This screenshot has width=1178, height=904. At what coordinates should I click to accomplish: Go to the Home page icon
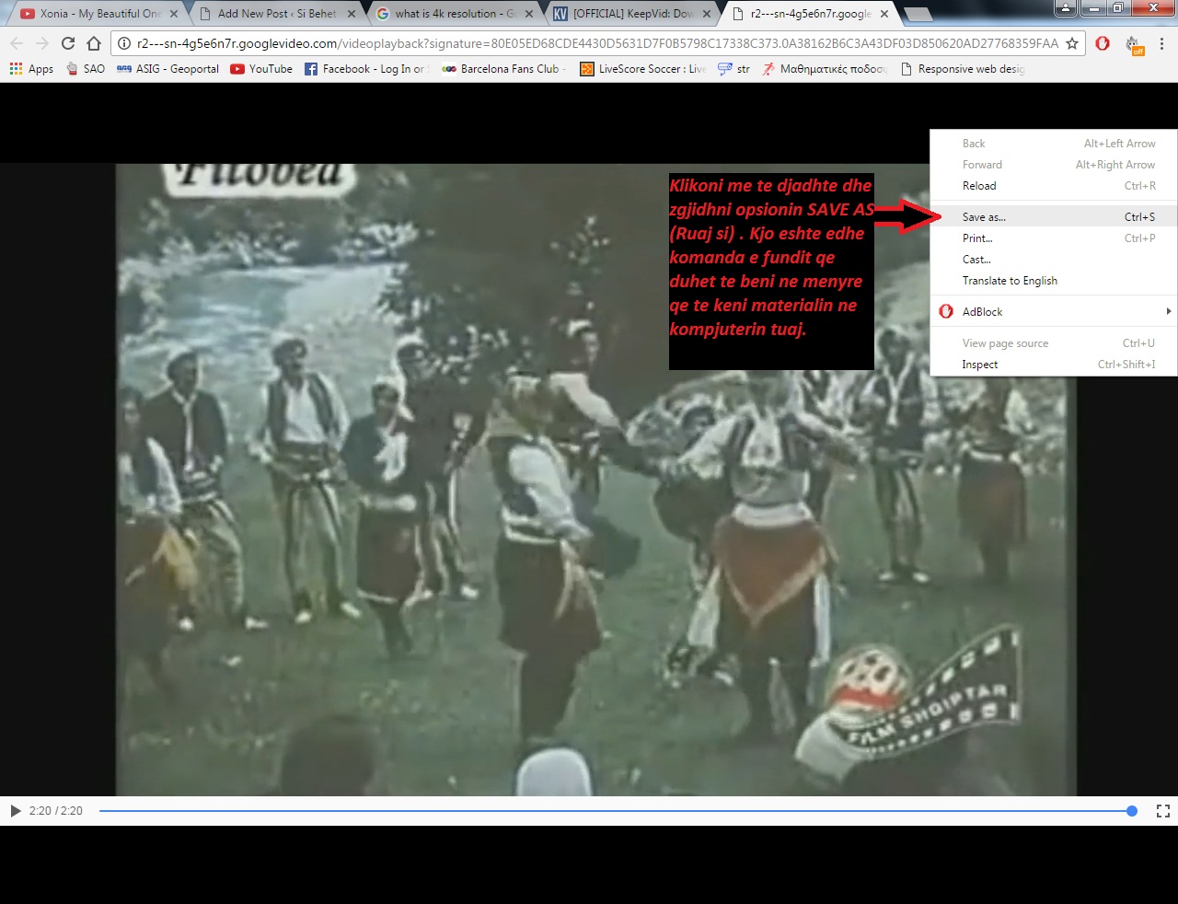click(94, 43)
